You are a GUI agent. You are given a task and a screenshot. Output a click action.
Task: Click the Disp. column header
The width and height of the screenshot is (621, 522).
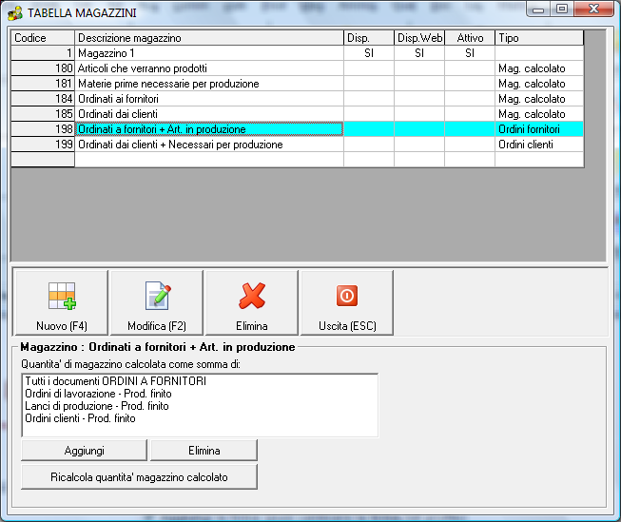click(369, 38)
